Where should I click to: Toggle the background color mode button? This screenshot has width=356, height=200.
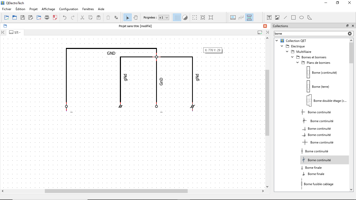pos(185,17)
